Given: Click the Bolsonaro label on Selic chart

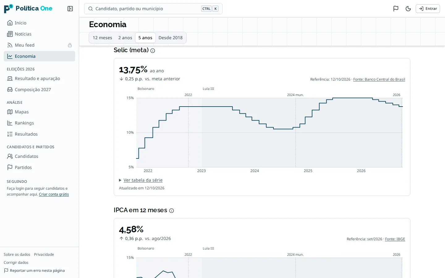Looking at the screenshot, I should (146, 89).
